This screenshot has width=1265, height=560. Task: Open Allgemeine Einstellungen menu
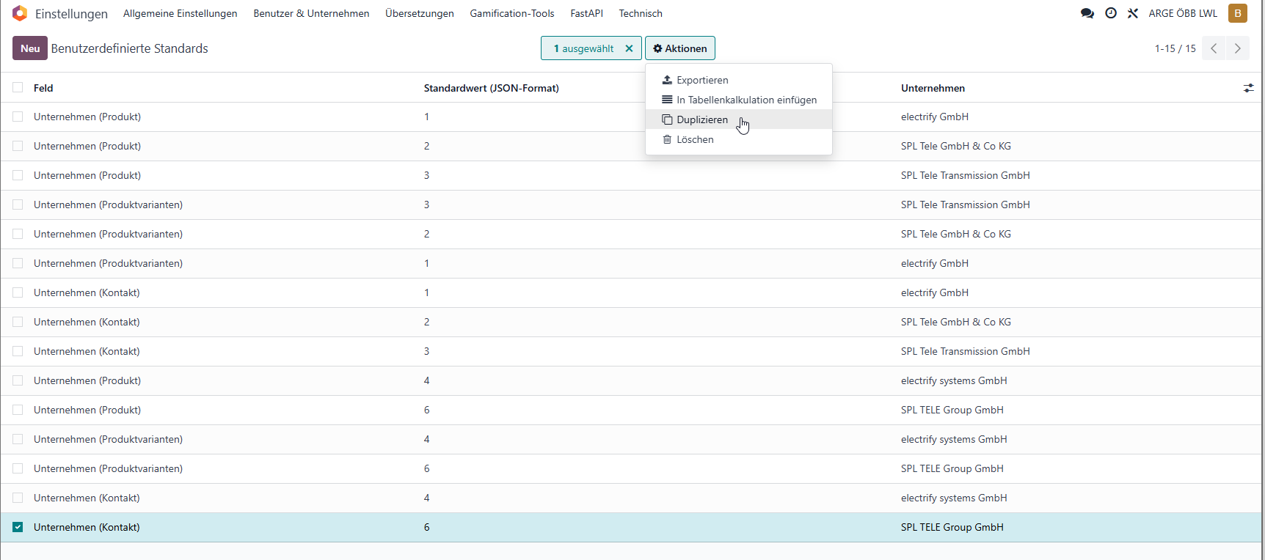(181, 13)
